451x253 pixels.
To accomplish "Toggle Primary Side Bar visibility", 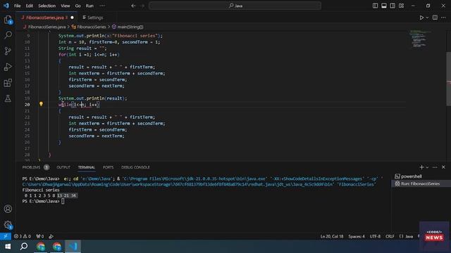I will pyautogui.click(x=375, y=6).
